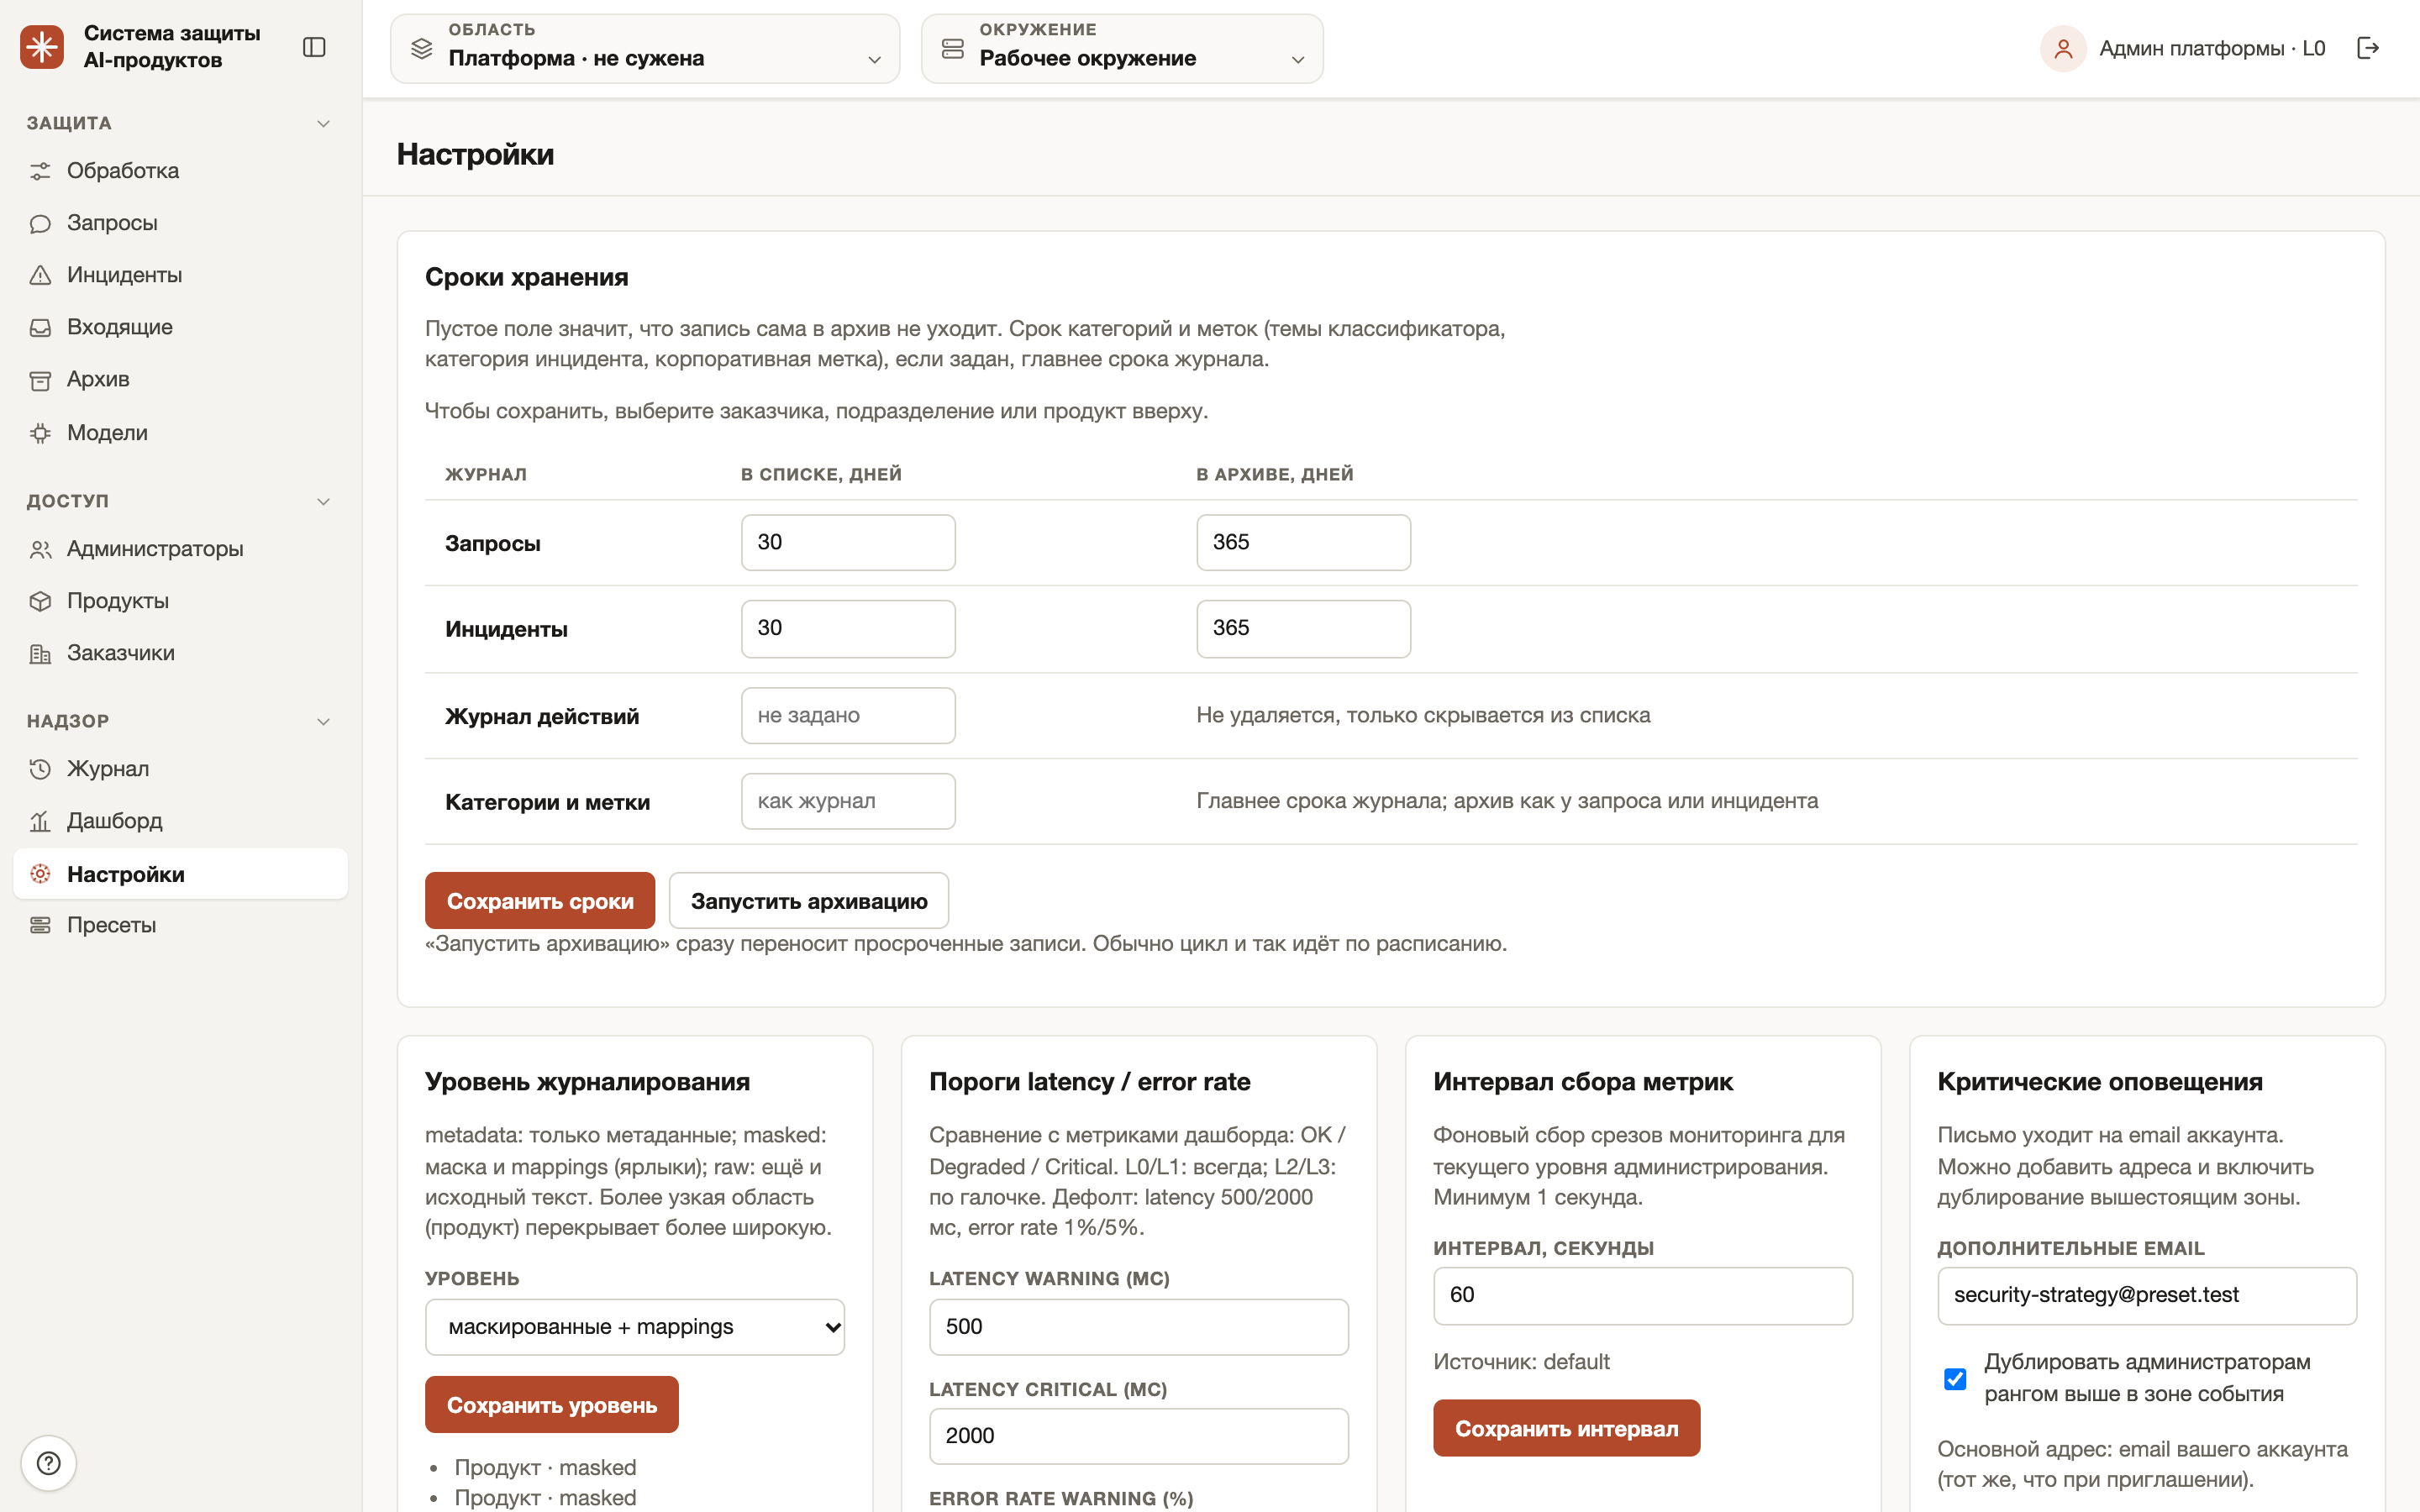Collapse the sidebar with the panel icon
Viewport: 2420px width, 1512px height.
pos(314,47)
